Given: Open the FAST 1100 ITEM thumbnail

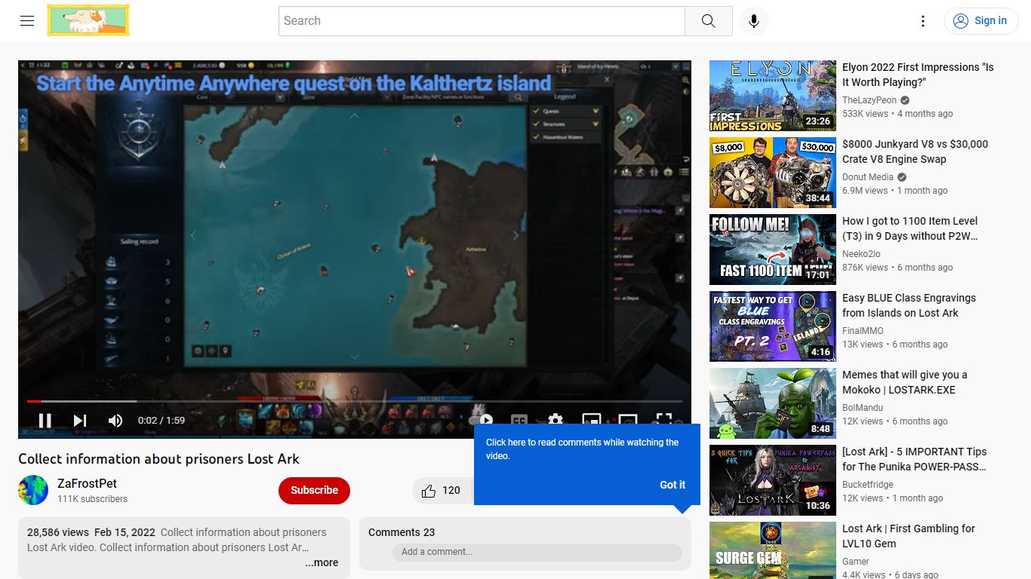Looking at the screenshot, I should [773, 250].
